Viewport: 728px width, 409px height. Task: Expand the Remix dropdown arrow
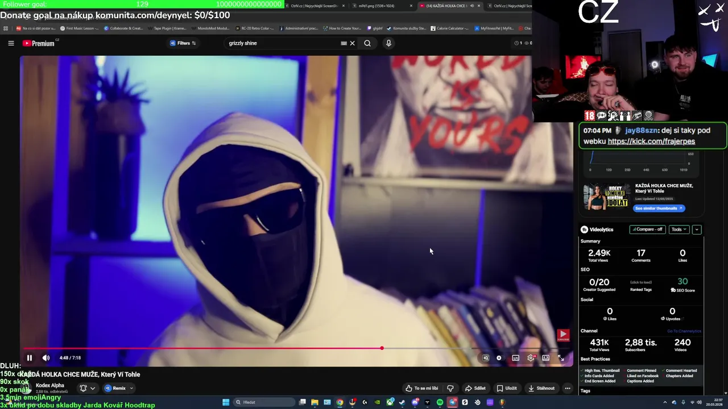tap(131, 389)
